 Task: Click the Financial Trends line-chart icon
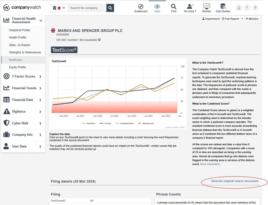coord(6,88)
